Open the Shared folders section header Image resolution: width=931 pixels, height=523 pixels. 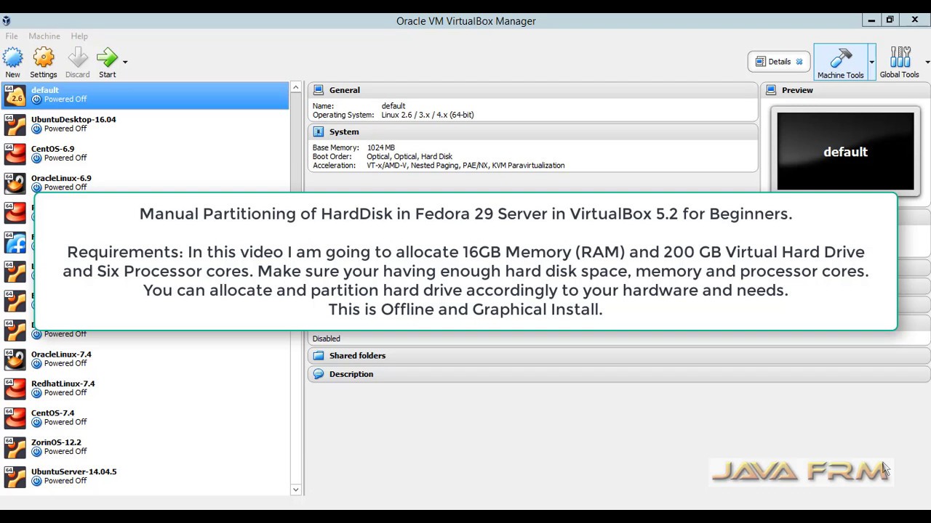click(619, 356)
